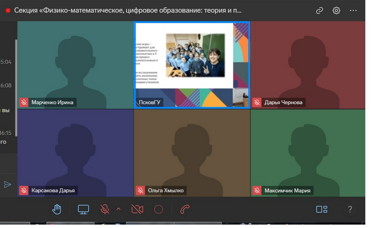Screen dimensions: 373x228
Task: Hang up using the red phone icon
Action: [x=185, y=209]
